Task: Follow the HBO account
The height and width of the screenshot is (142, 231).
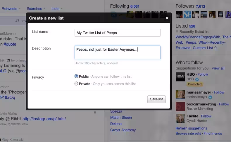Action: coord(203,74)
